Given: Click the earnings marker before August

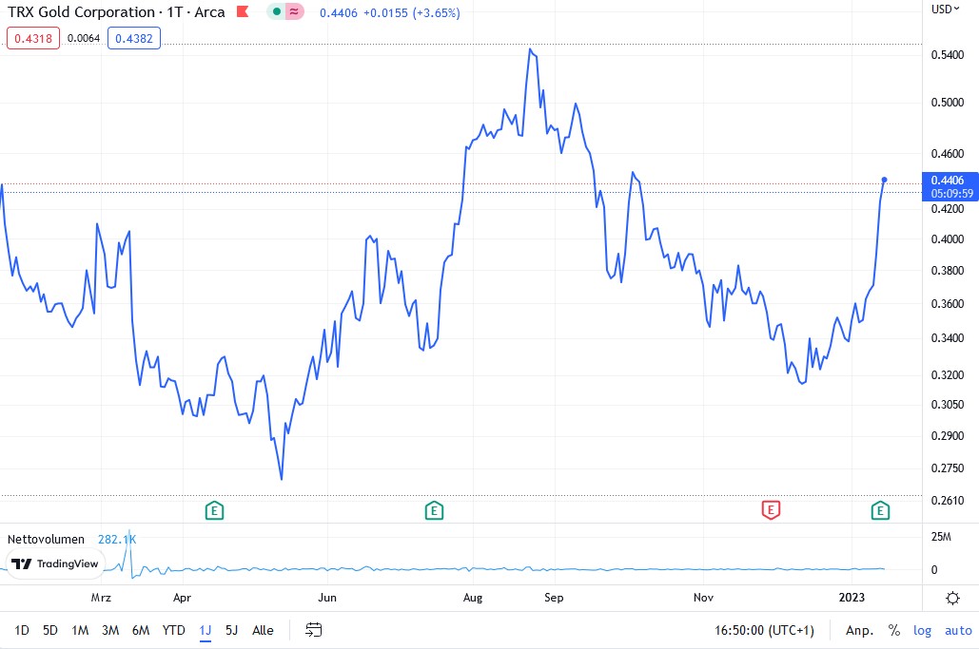Looking at the screenshot, I should (434, 511).
